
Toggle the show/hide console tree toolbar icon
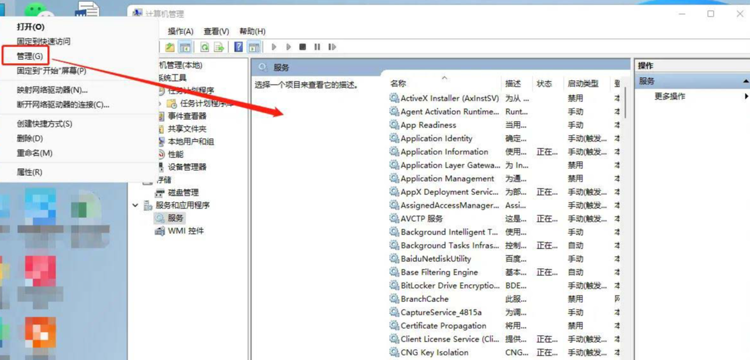[185, 47]
